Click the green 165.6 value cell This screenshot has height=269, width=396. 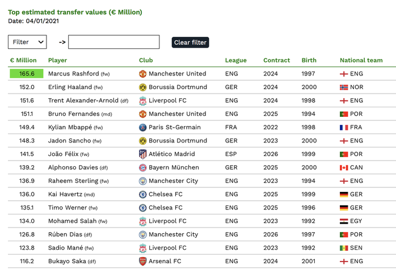click(x=27, y=74)
